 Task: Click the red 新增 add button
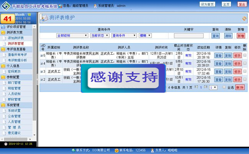241,36
